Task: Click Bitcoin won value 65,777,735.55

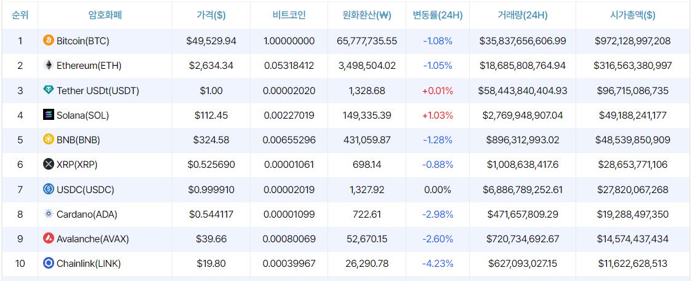Action: (x=367, y=41)
